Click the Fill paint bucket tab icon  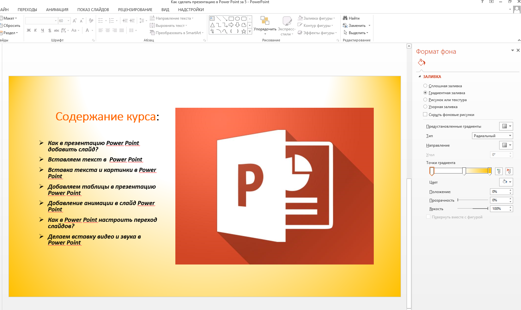[421, 62]
